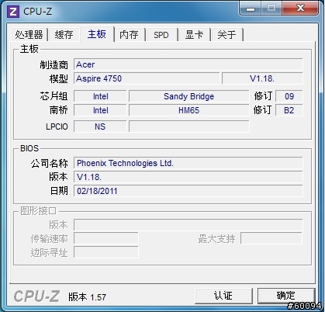Click the model revision field V1.18.
325x312 pixels.
tap(262, 78)
